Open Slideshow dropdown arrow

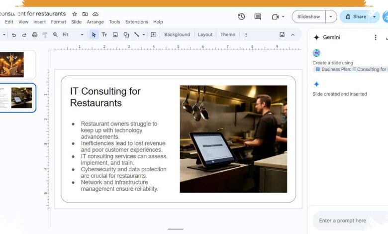point(331,16)
